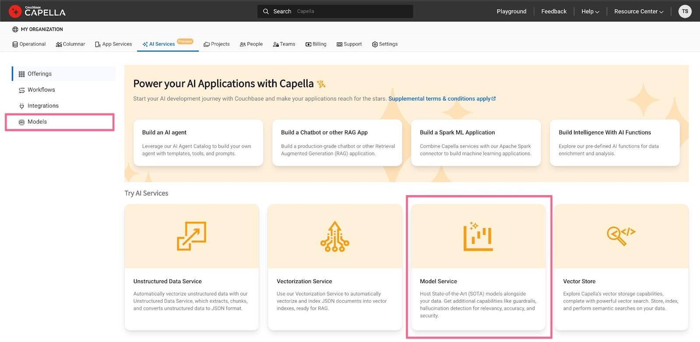Click the Columnar chart icon

pyautogui.click(x=59, y=44)
